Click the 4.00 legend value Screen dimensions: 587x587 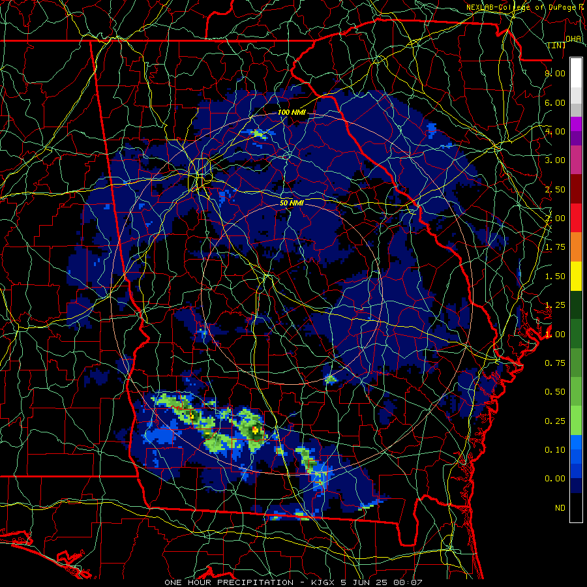[555, 131]
